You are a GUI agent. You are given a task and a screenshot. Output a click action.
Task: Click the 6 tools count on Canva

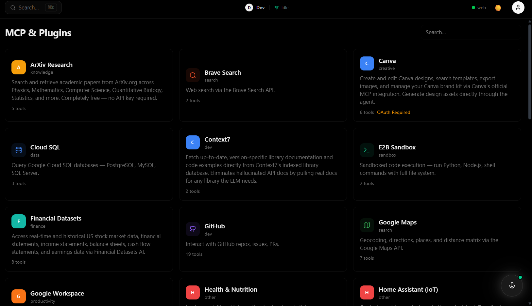367,112
